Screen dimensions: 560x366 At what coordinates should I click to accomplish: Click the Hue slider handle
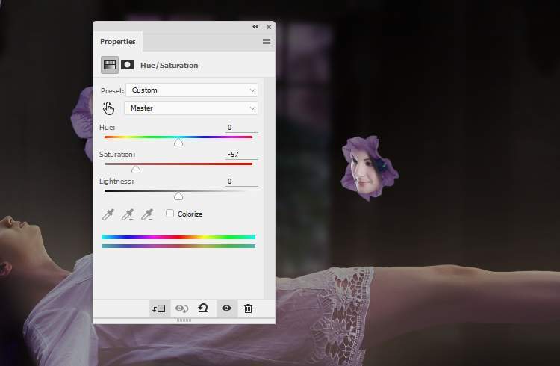point(178,143)
